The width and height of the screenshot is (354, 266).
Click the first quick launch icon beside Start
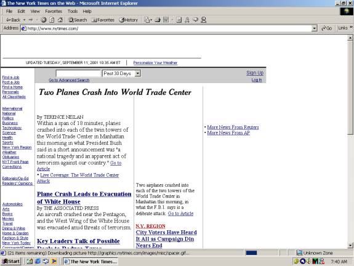pyautogui.click(x=30, y=261)
